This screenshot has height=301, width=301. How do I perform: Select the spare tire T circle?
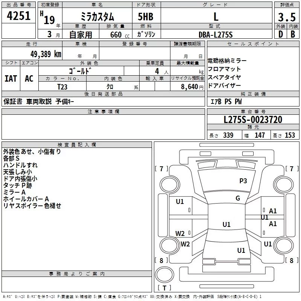pyautogui.click(x=164, y=275)
